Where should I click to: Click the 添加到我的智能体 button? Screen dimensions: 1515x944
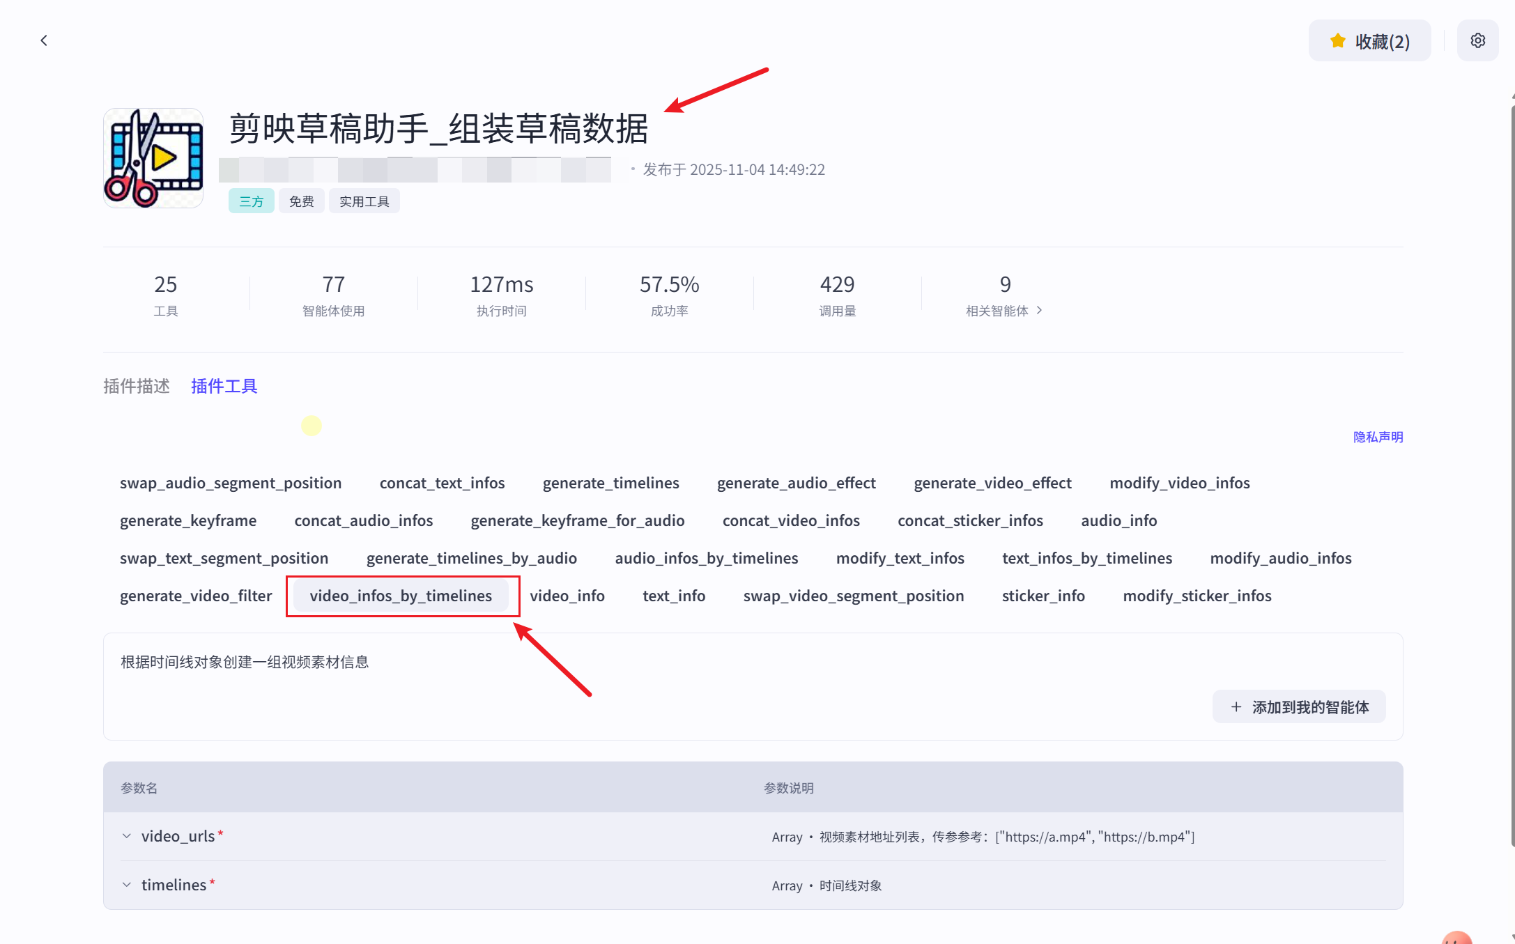coord(1298,706)
